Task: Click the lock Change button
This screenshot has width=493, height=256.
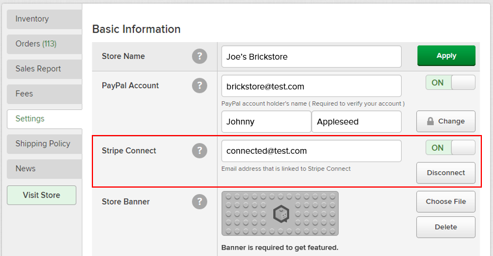Action: point(446,121)
